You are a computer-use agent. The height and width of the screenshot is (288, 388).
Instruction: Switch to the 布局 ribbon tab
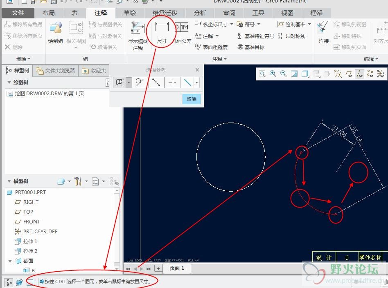coord(48,13)
